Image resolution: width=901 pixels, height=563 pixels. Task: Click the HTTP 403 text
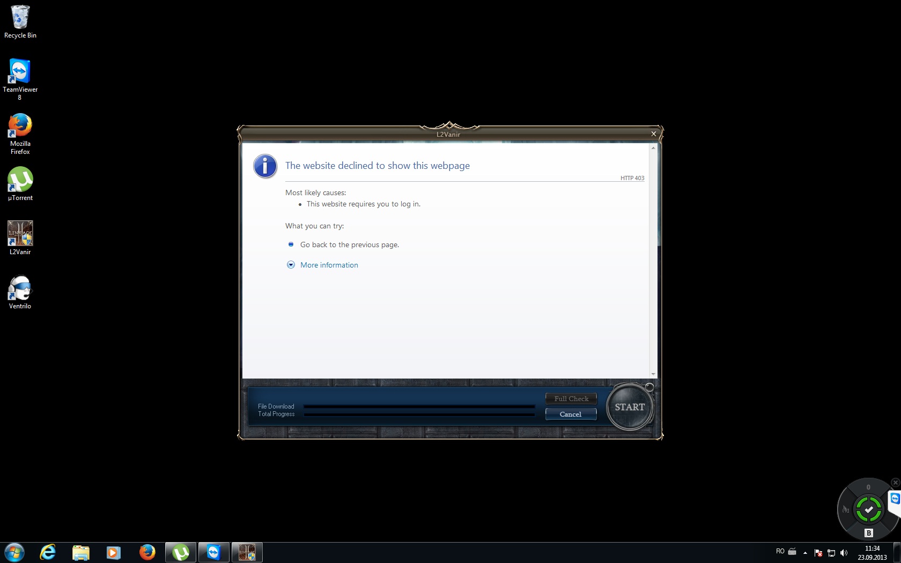[632, 178]
